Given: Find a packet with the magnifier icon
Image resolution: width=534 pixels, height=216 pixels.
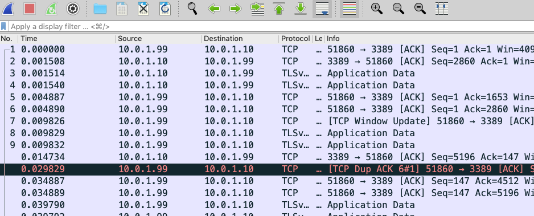Looking at the screenshot, I should [x=193, y=9].
